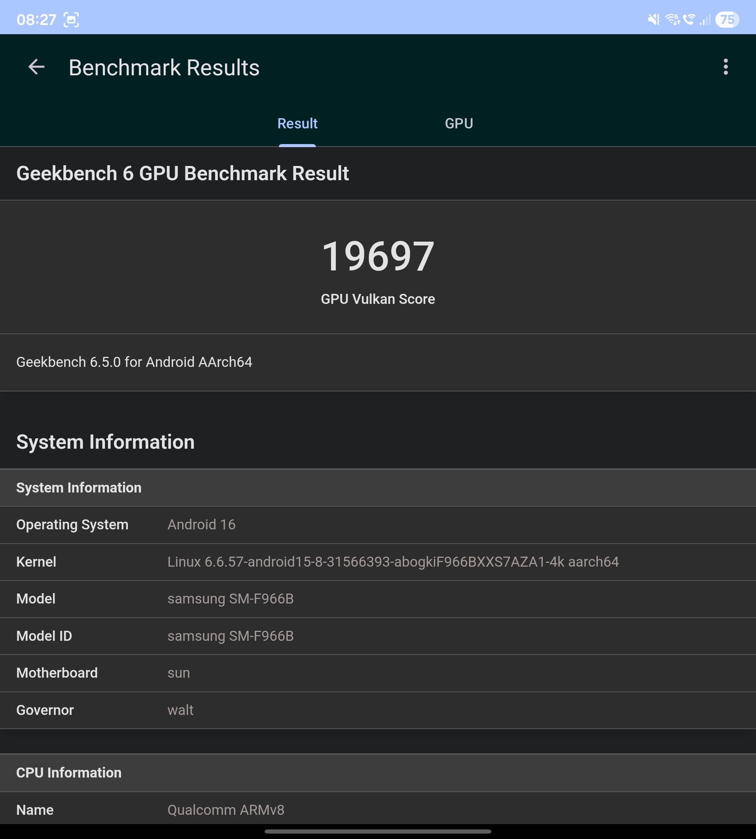
Task: Tap the cellular signal bars icon
Action: pyautogui.click(x=705, y=20)
